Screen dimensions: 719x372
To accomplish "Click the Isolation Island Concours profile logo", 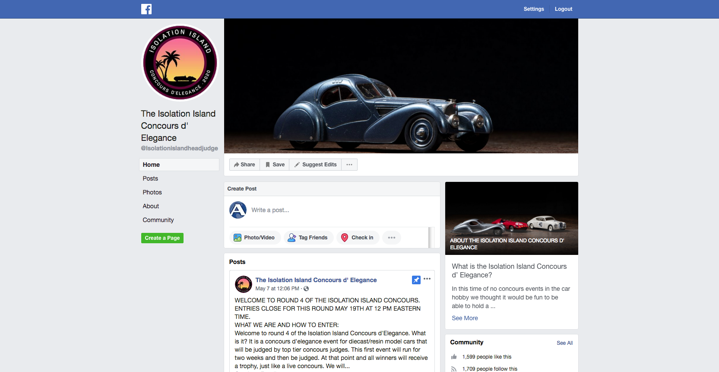I will click(x=180, y=63).
